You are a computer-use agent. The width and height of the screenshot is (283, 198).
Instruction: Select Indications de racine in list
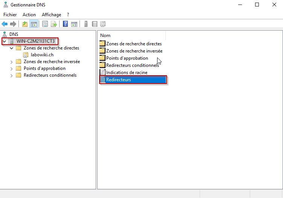(127, 73)
